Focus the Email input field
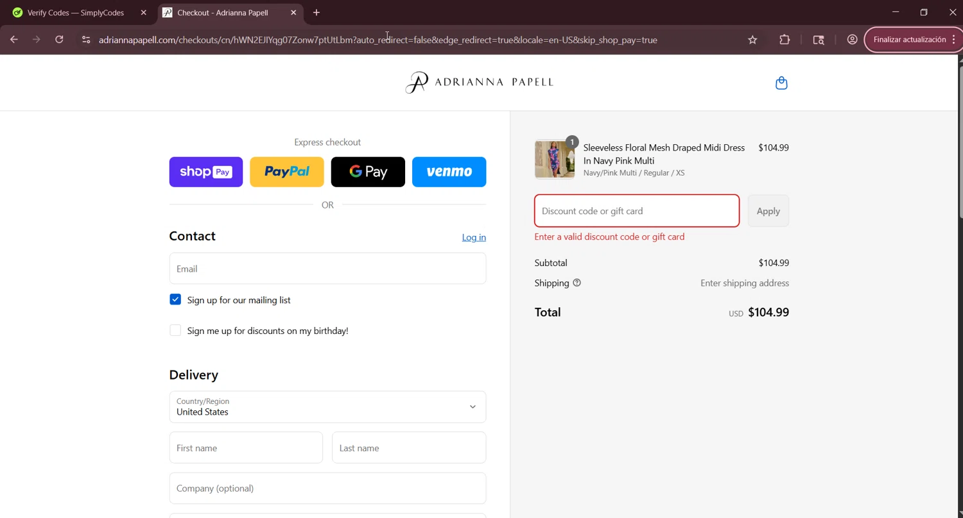The width and height of the screenshot is (963, 518). pyautogui.click(x=327, y=269)
